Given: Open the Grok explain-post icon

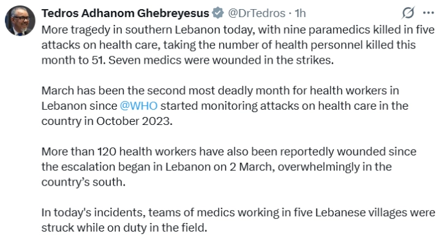Looking at the screenshot, I should coord(406,13).
